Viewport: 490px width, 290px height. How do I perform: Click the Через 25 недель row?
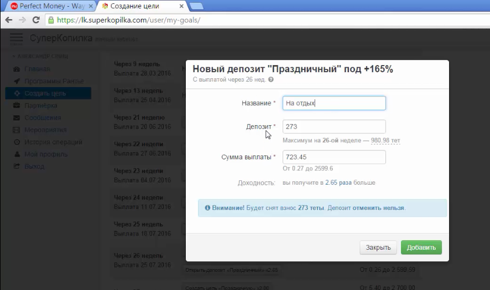tap(142, 229)
